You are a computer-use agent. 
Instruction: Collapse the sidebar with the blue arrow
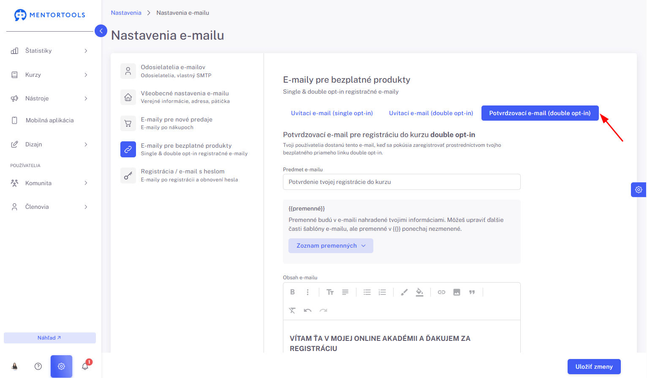(101, 31)
